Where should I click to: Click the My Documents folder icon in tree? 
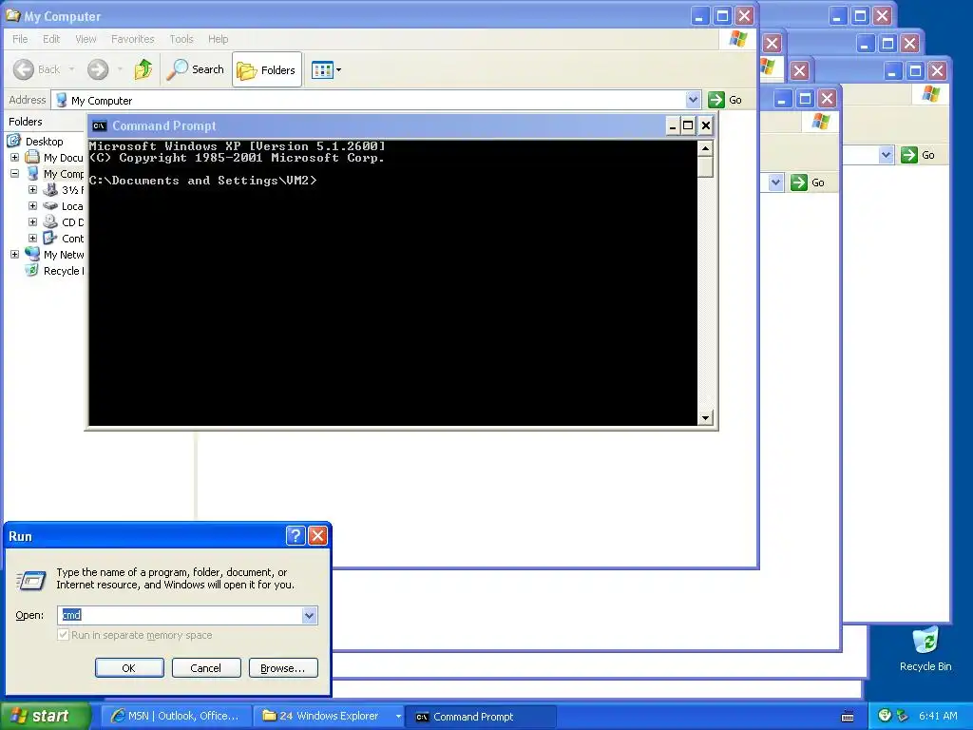pos(32,158)
